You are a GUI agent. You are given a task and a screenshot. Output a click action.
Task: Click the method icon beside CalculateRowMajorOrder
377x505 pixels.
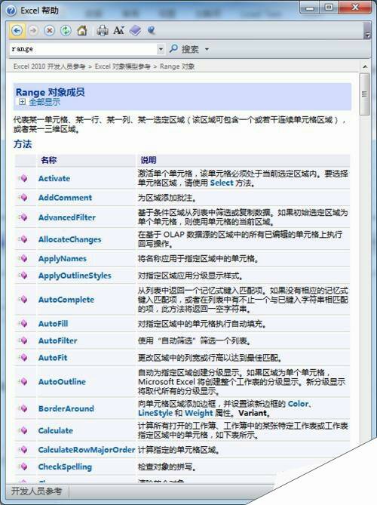coord(23,450)
